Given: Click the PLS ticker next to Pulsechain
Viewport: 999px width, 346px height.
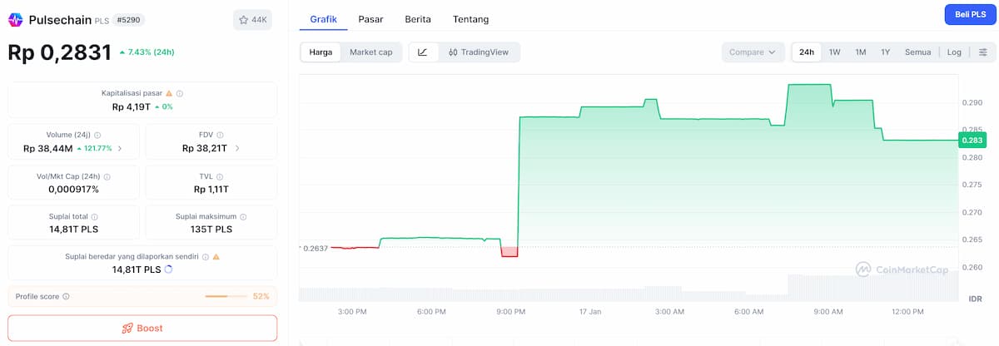Looking at the screenshot, I should [x=102, y=21].
